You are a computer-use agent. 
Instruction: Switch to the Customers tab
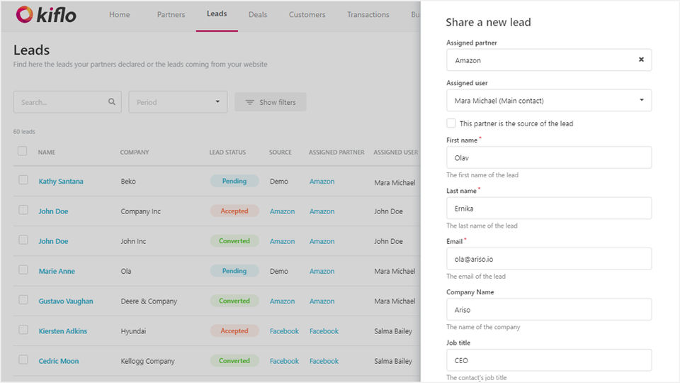(x=307, y=15)
